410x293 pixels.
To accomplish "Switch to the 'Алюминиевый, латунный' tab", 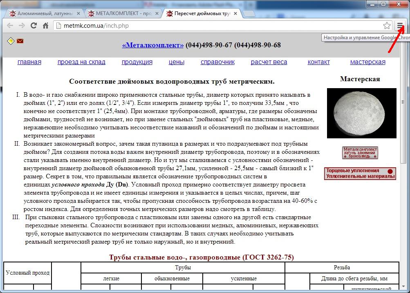I will 43,13.
